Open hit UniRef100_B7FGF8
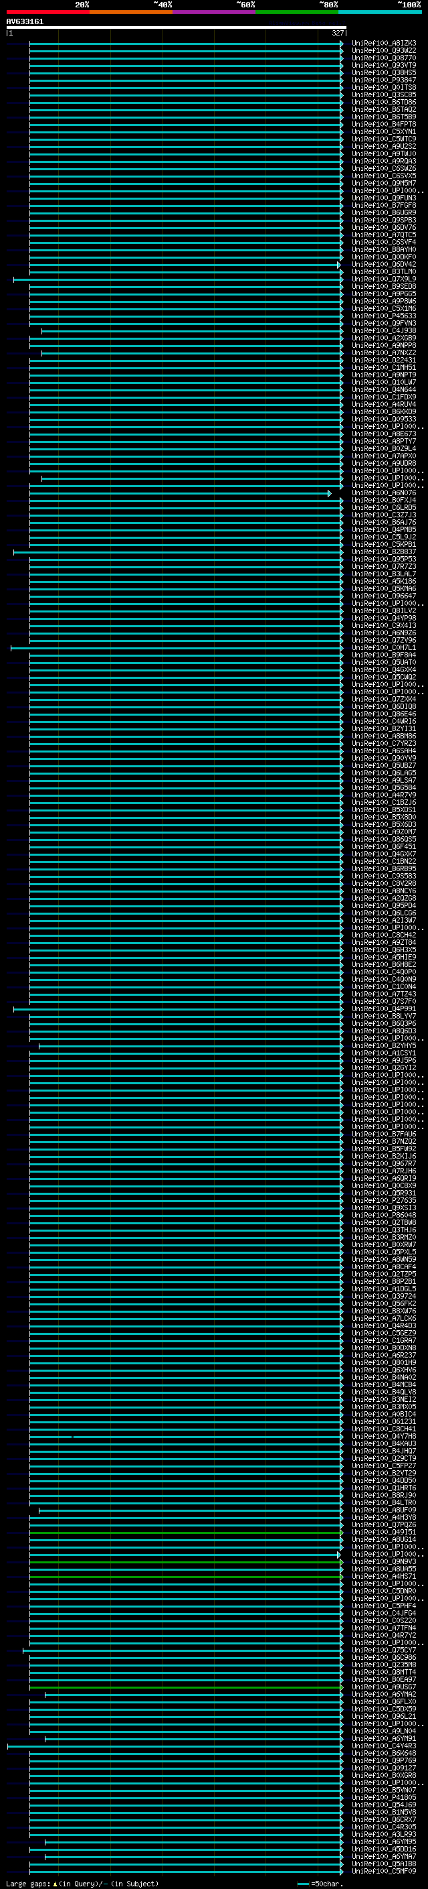 point(383,205)
